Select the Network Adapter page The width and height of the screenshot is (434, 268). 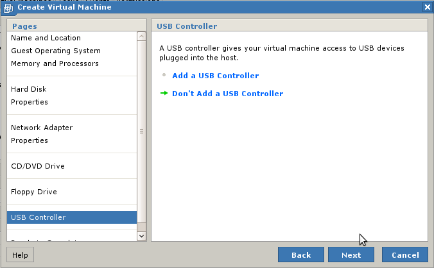pos(42,128)
